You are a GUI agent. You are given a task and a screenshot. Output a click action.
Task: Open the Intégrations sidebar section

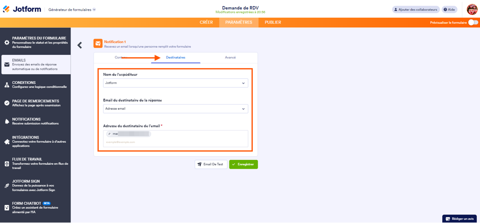tap(35, 141)
